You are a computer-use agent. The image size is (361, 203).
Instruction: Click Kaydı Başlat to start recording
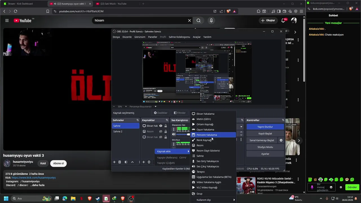click(265, 134)
